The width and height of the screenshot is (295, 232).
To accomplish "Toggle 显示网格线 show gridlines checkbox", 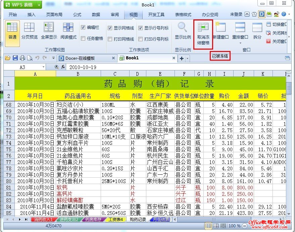I will click(110, 28).
